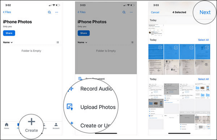Tap Cancel in the photo picker

[x=155, y=12]
